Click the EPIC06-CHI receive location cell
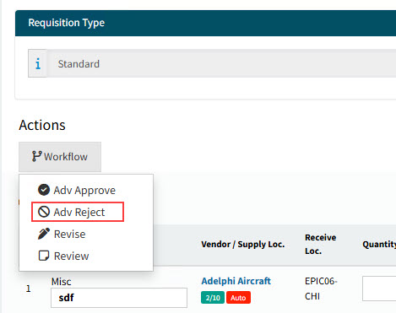This screenshot has width=396, height=313. [x=321, y=289]
